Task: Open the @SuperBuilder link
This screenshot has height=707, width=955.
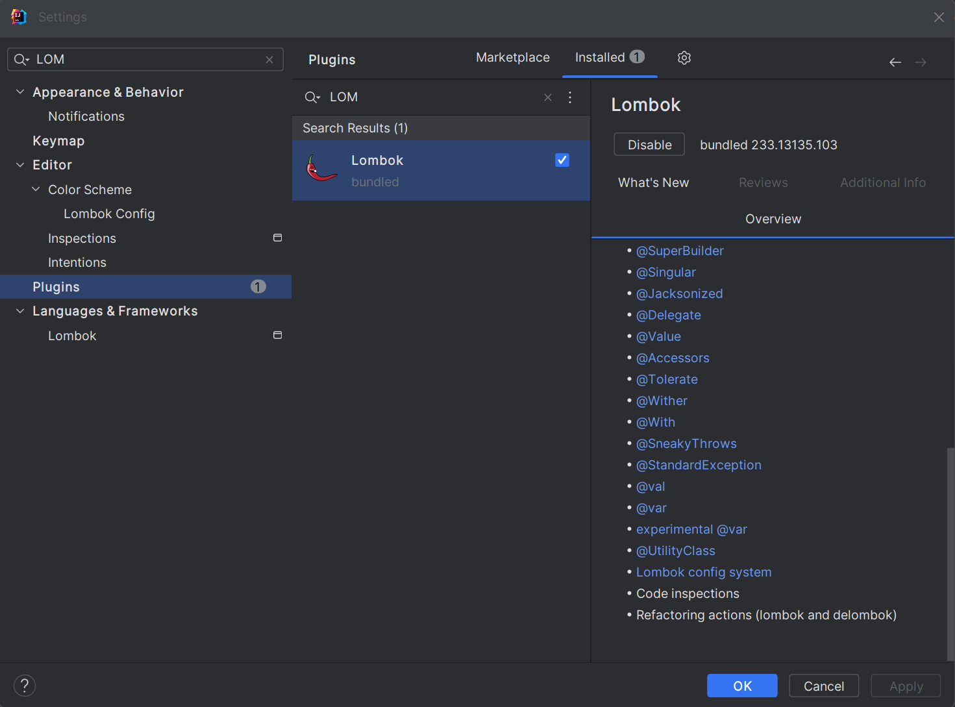Action: 680,251
